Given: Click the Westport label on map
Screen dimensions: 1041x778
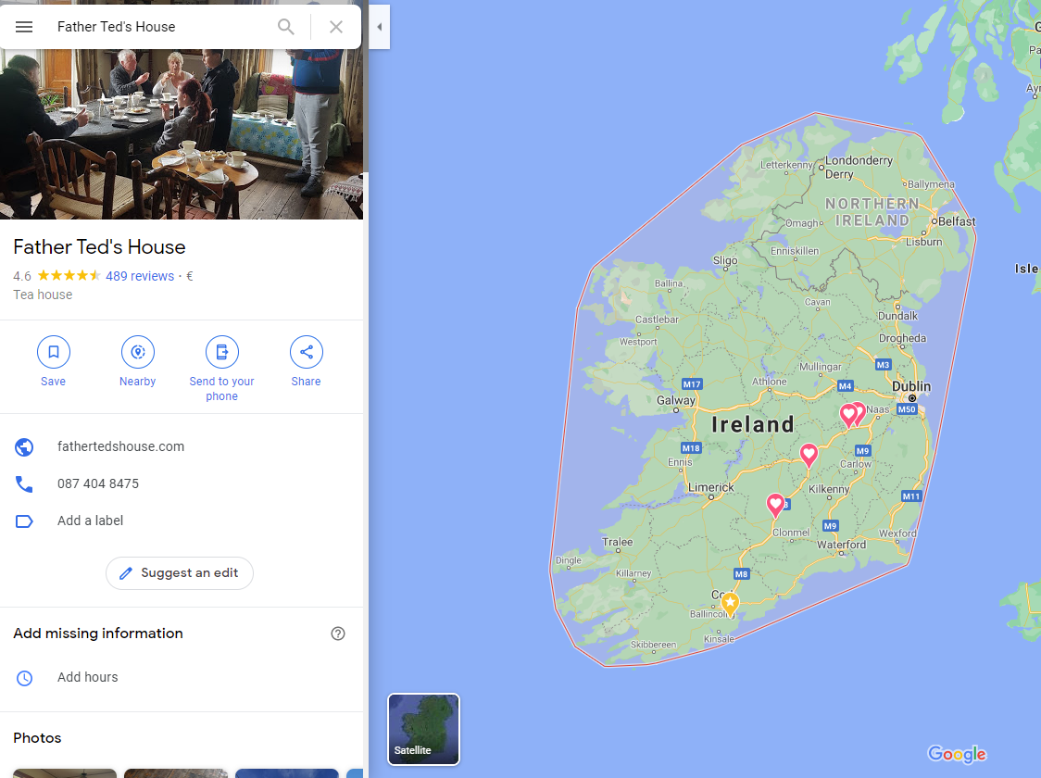Looking at the screenshot, I should pos(638,342).
